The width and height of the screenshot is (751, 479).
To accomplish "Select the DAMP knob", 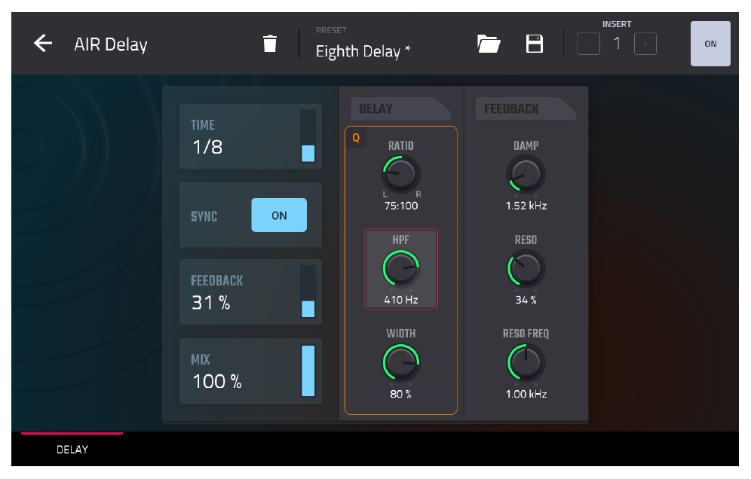I will (526, 175).
